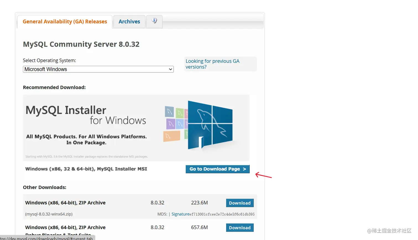Select the 'MySQL Community Server 8.0.32' heading
The width and height of the screenshot is (418, 240).
coord(81,44)
